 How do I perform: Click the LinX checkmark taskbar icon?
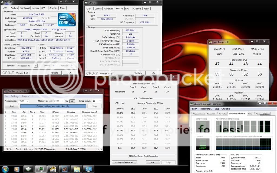65,169
